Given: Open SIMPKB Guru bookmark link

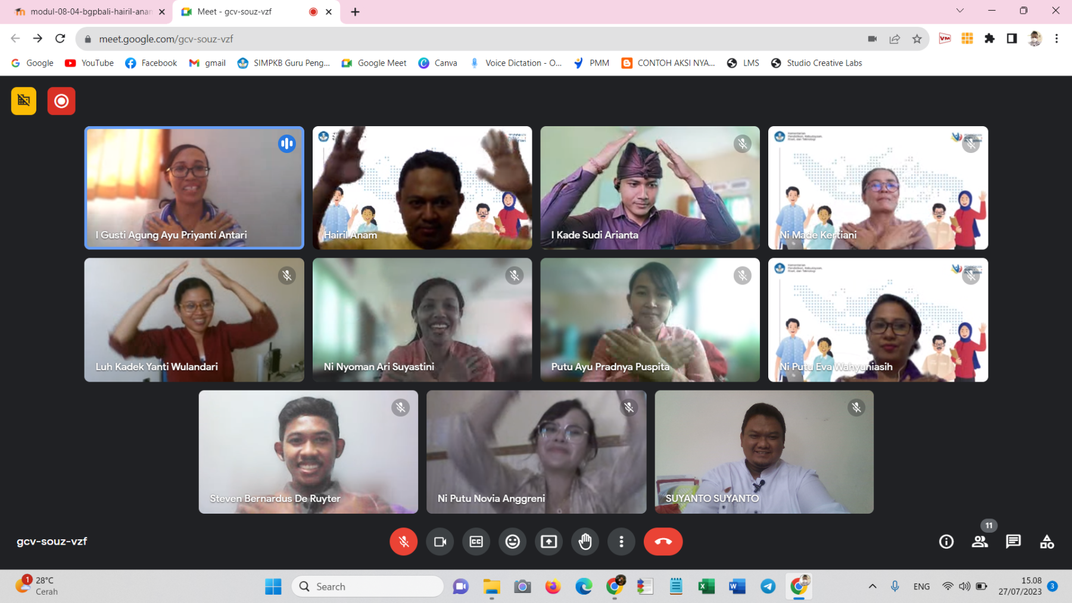Looking at the screenshot, I should coord(283,63).
